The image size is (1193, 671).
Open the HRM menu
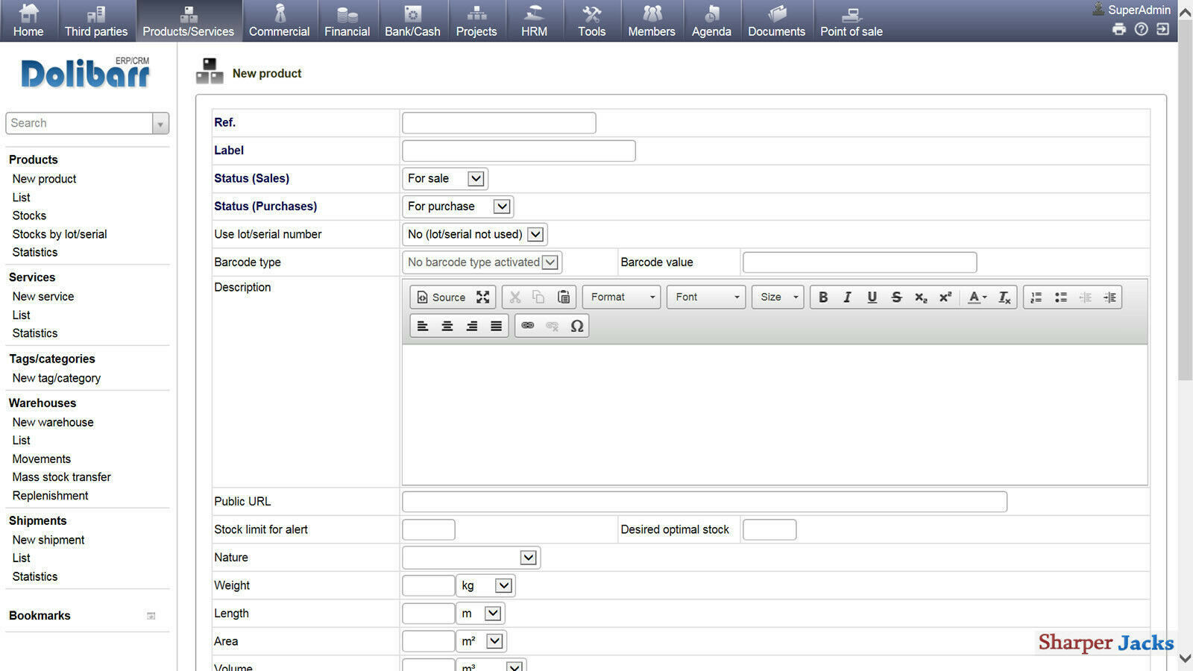click(x=535, y=21)
